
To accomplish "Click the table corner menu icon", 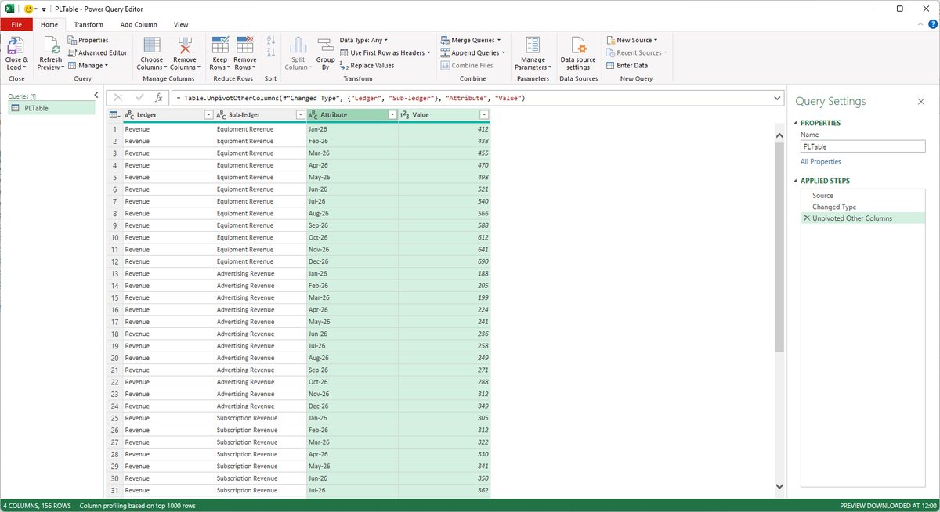I will [114, 115].
